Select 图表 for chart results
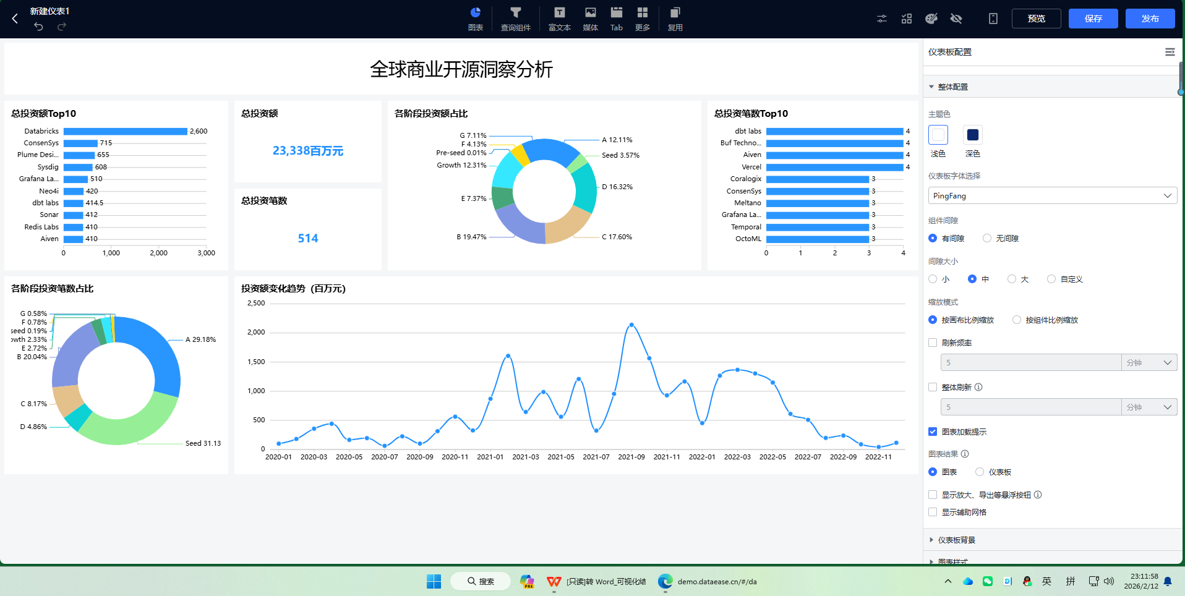Viewport: 1185px width, 596px height. (943, 472)
